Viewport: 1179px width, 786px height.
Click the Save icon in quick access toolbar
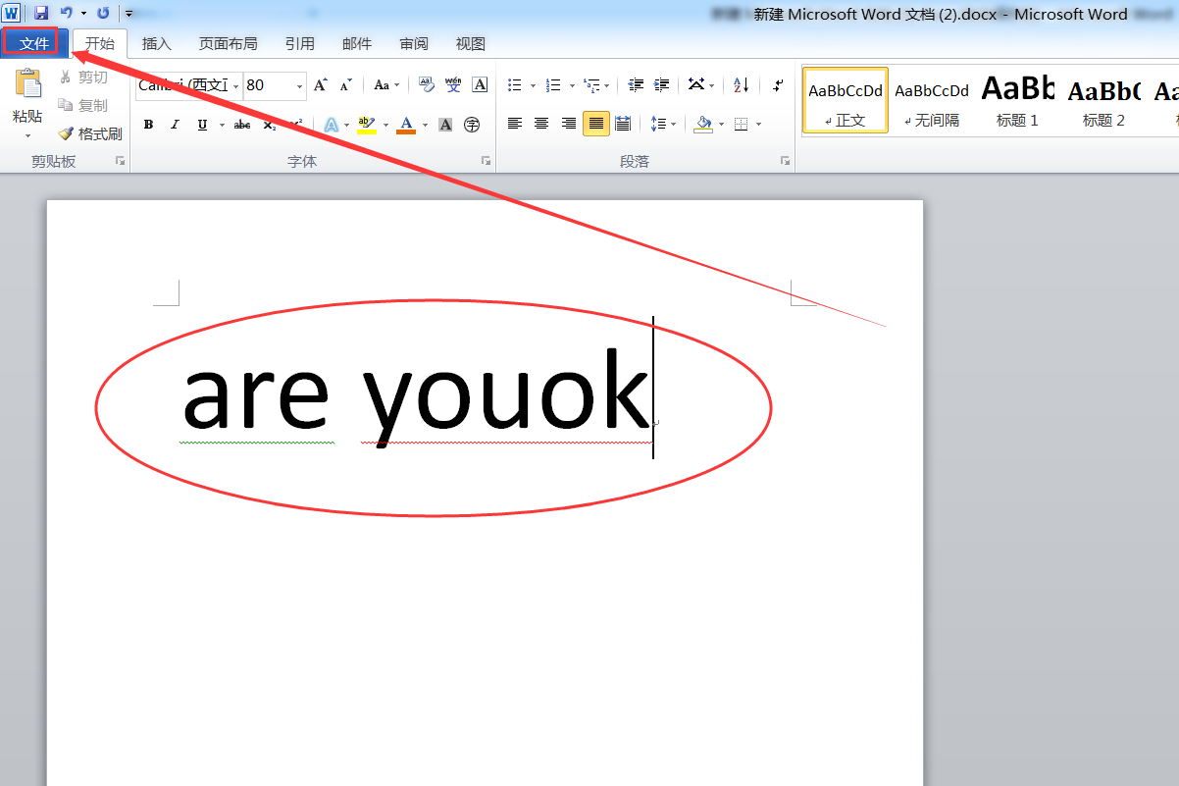point(41,13)
